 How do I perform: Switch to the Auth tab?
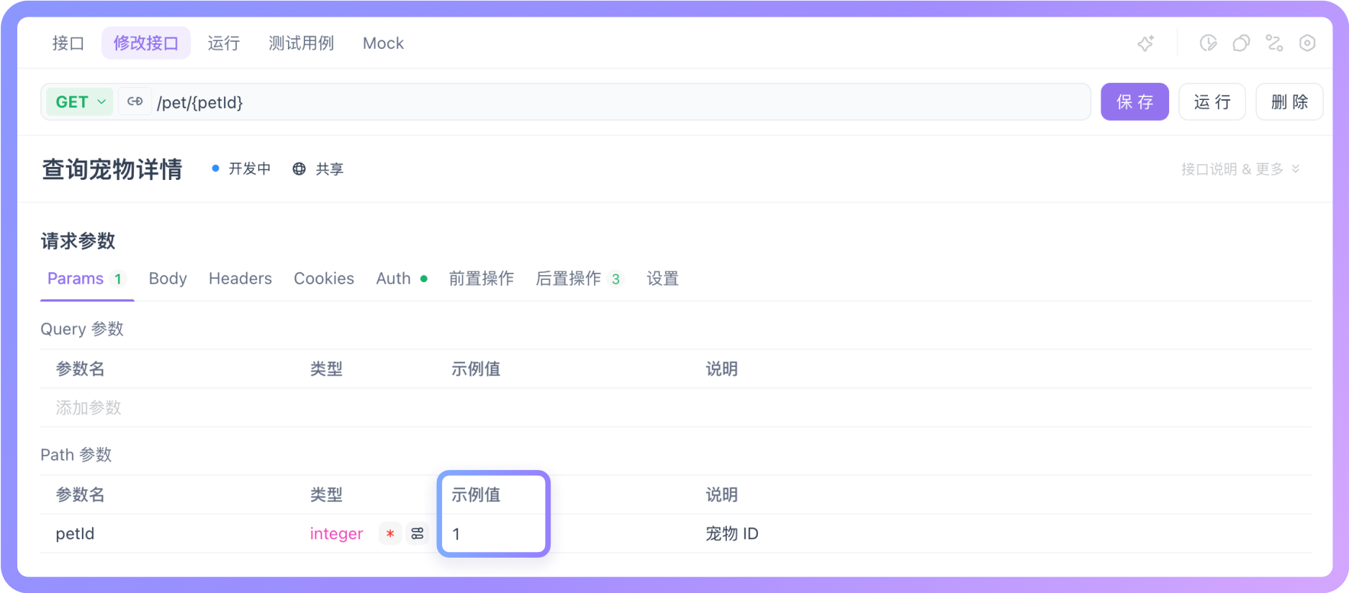pos(402,279)
